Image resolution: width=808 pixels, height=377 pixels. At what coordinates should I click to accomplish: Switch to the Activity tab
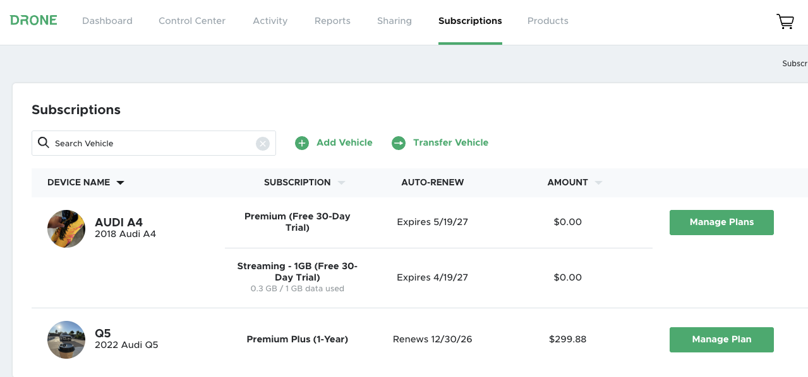coord(270,21)
